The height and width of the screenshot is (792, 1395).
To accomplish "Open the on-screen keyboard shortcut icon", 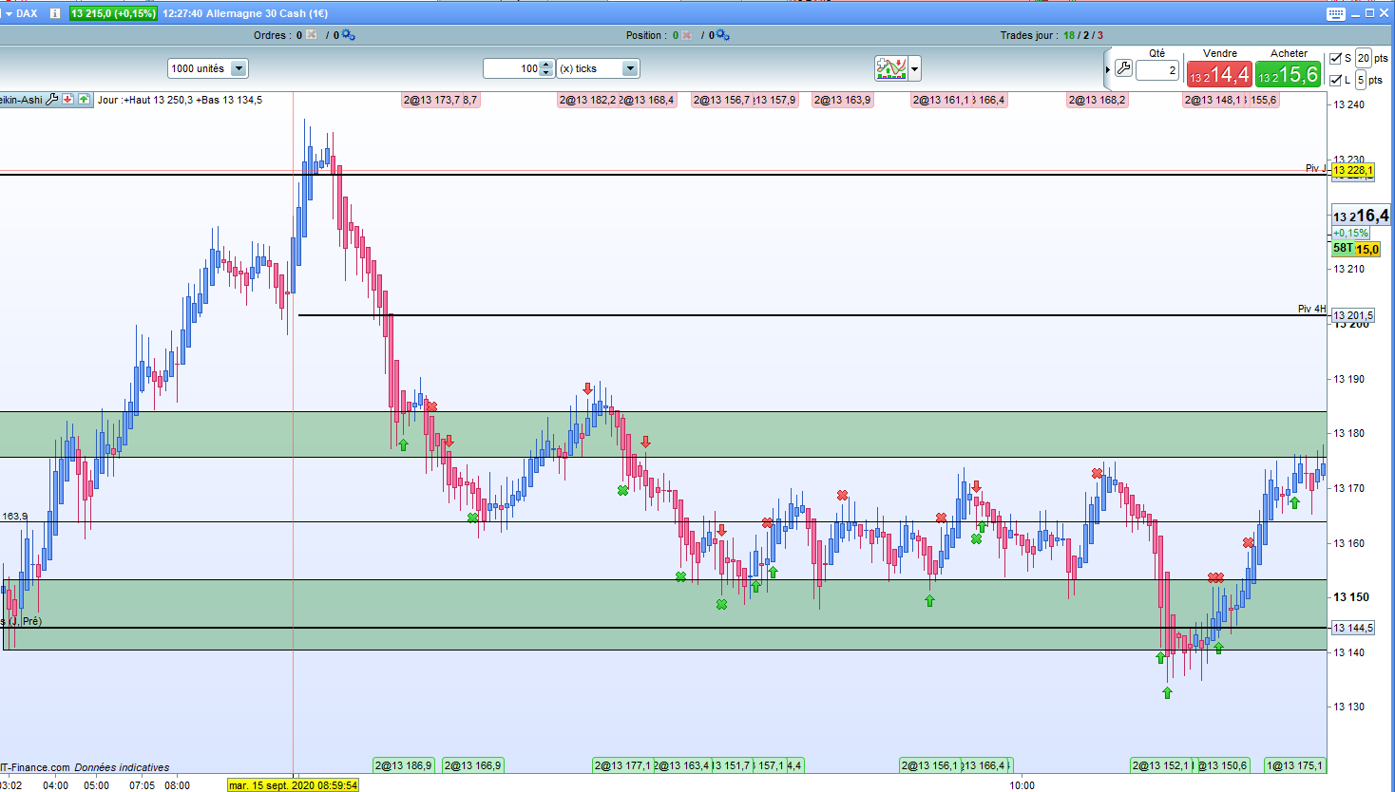I will pyautogui.click(x=1335, y=13).
